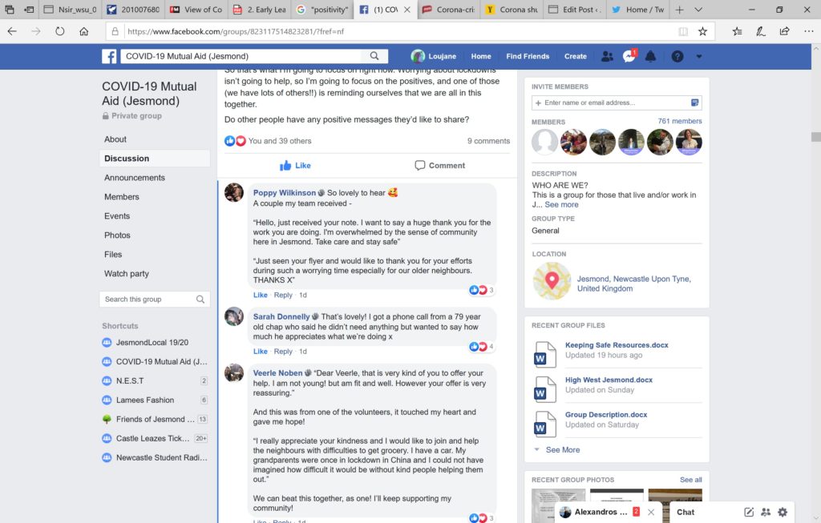This screenshot has height=523, width=821.
Task: Open the 761 members link
Action: (680, 121)
